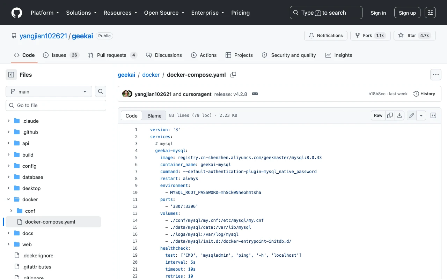Click the api folder icon
447x279 pixels.
pyautogui.click(x=17, y=143)
